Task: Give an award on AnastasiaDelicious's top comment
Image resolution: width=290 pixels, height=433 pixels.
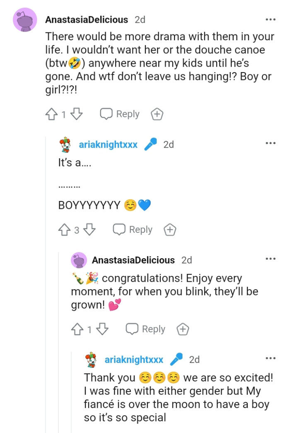Action: pyautogui.click(x=157, y=114)
